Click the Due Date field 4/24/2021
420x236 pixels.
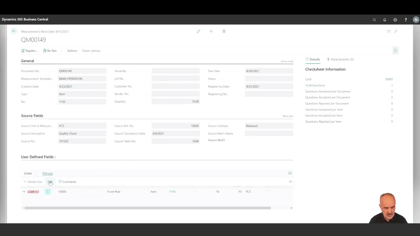pyautogui.click(x=269, y=71)
